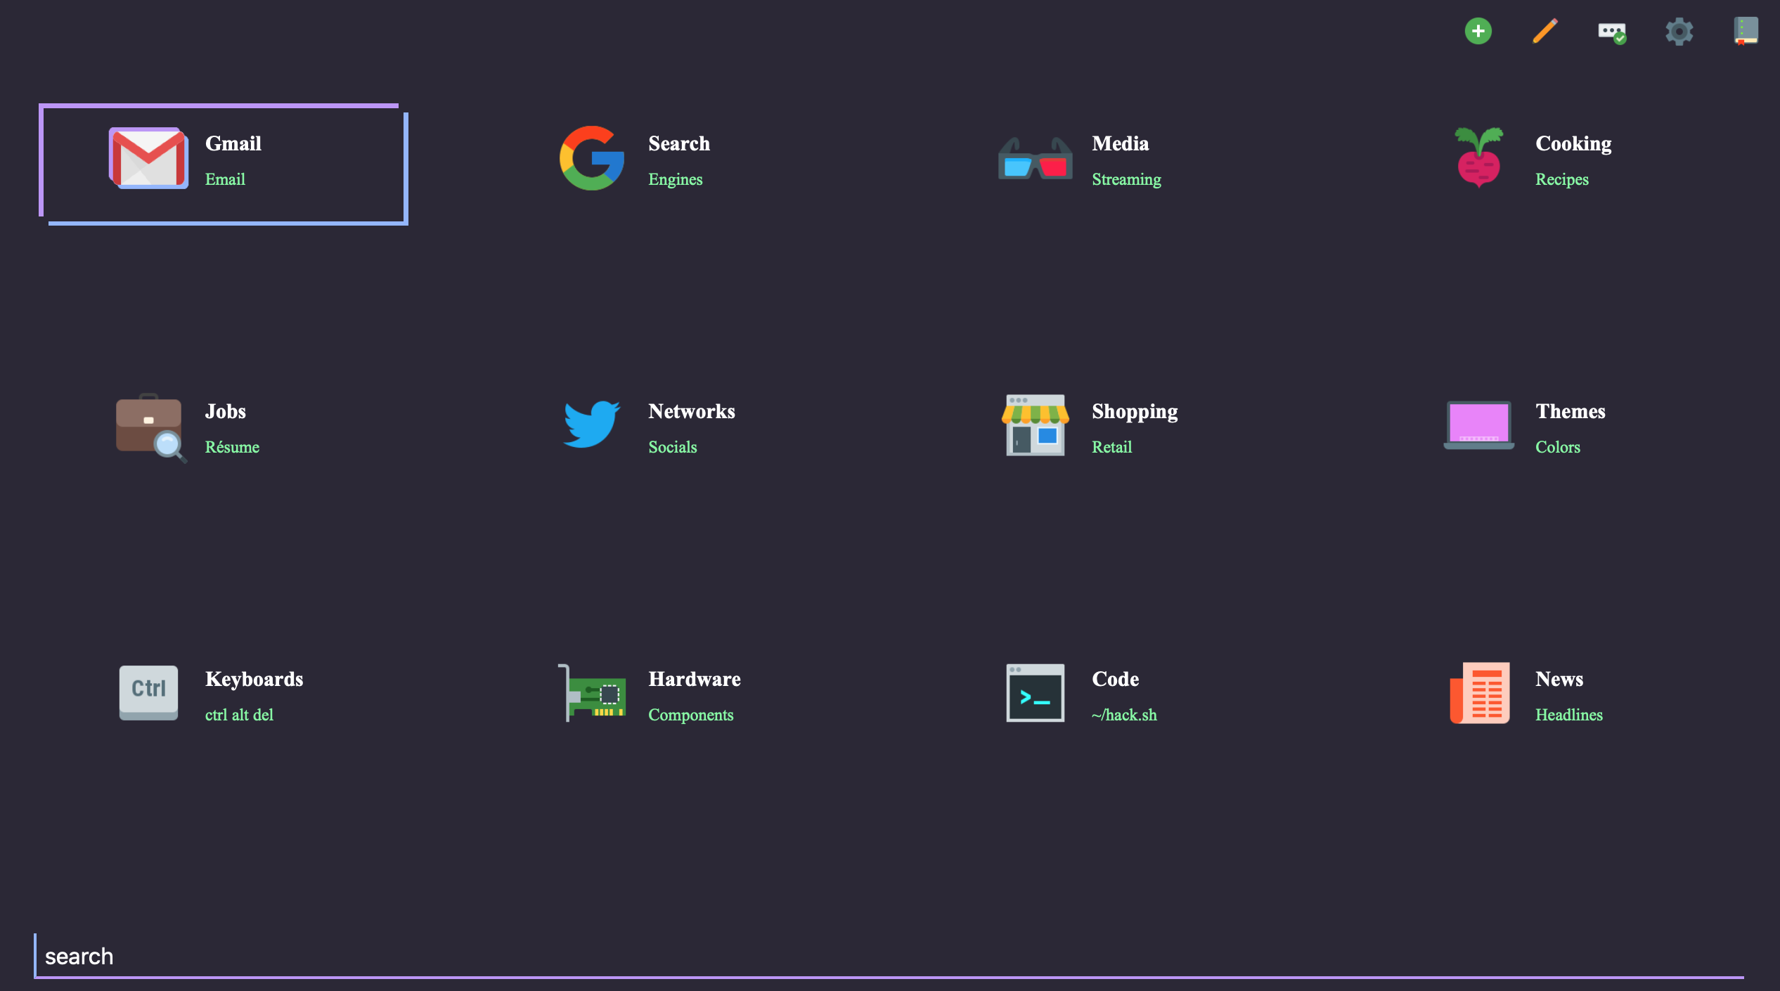Click the orange pencil edit icon

click(1544, 31)
